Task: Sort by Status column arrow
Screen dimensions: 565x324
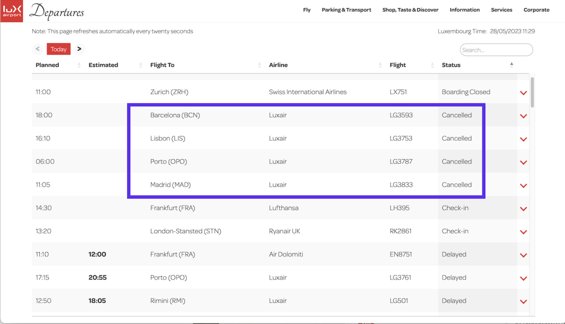Action: (x=511, y=65)
